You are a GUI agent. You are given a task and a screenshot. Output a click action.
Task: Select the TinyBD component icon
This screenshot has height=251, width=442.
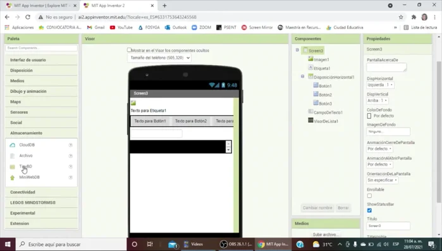point(13,167)
